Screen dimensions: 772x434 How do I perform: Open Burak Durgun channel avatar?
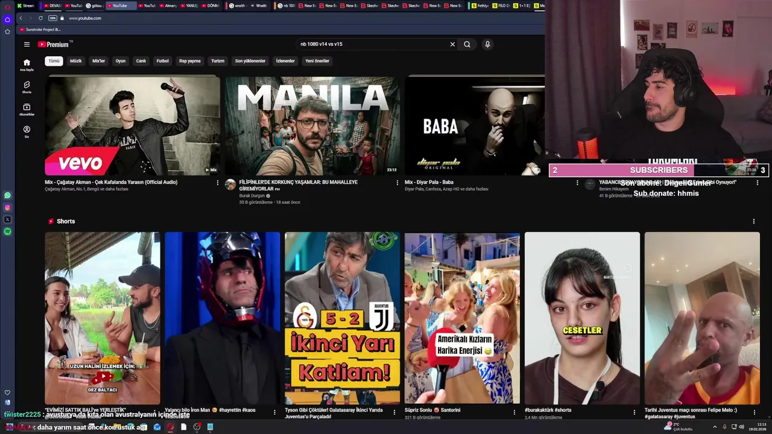[x=230, y=184]
